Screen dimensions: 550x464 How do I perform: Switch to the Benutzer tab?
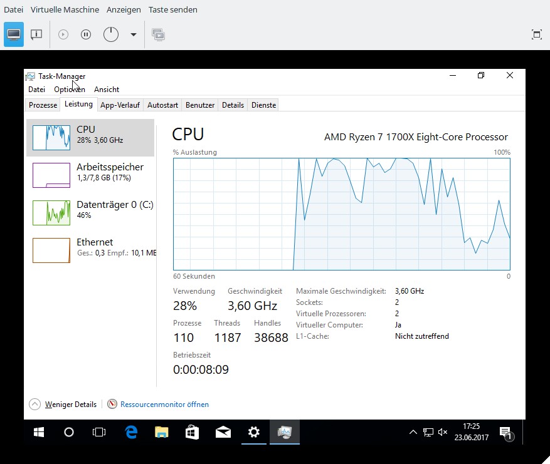pyautogui.click(x=200, y=105)
